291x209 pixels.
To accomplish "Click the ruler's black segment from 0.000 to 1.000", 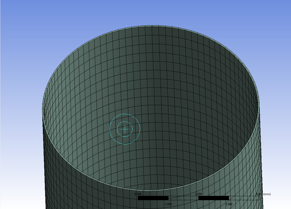I will [x=153, y=198].
